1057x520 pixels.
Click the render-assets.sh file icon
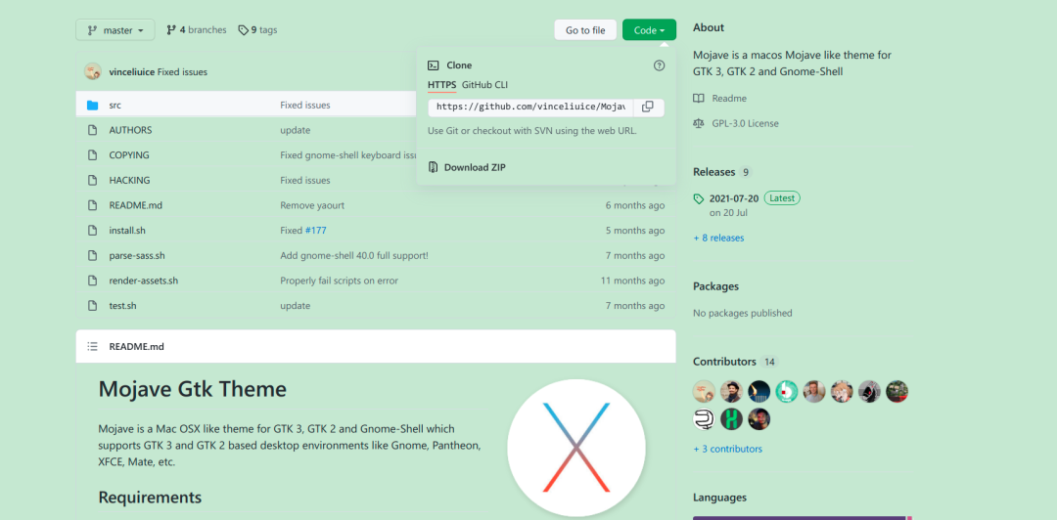(x=92, y=281)
